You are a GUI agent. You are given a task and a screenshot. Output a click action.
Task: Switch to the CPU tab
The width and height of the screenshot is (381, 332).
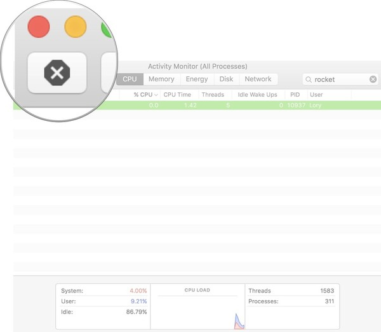[130, 80]
